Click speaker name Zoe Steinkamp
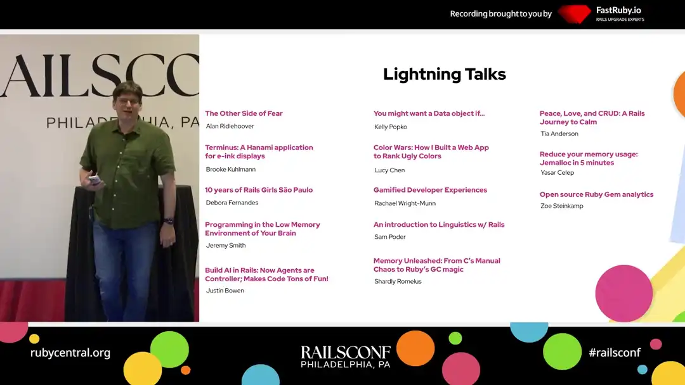The image size is (685, 385). coord(562,206)
